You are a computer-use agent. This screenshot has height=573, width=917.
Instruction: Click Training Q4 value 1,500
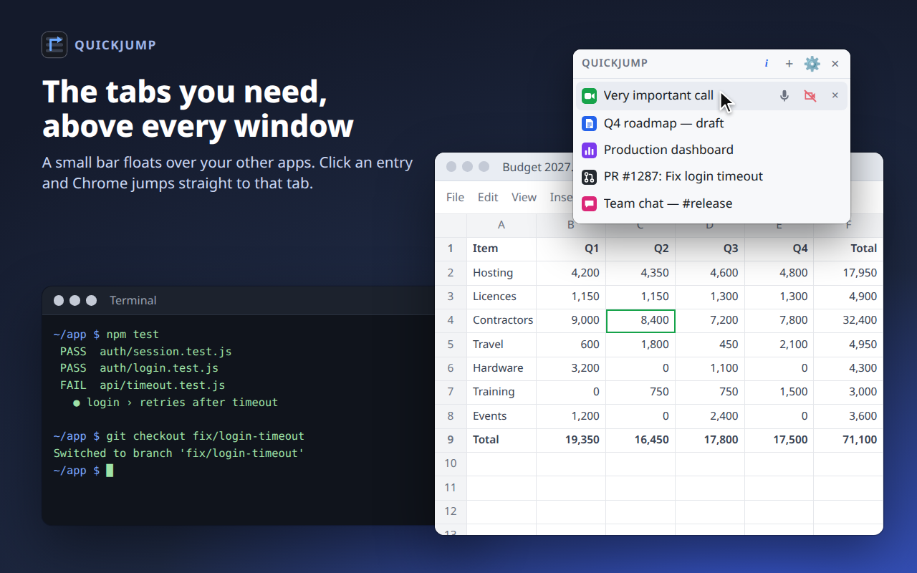click(x=779, y=392)
